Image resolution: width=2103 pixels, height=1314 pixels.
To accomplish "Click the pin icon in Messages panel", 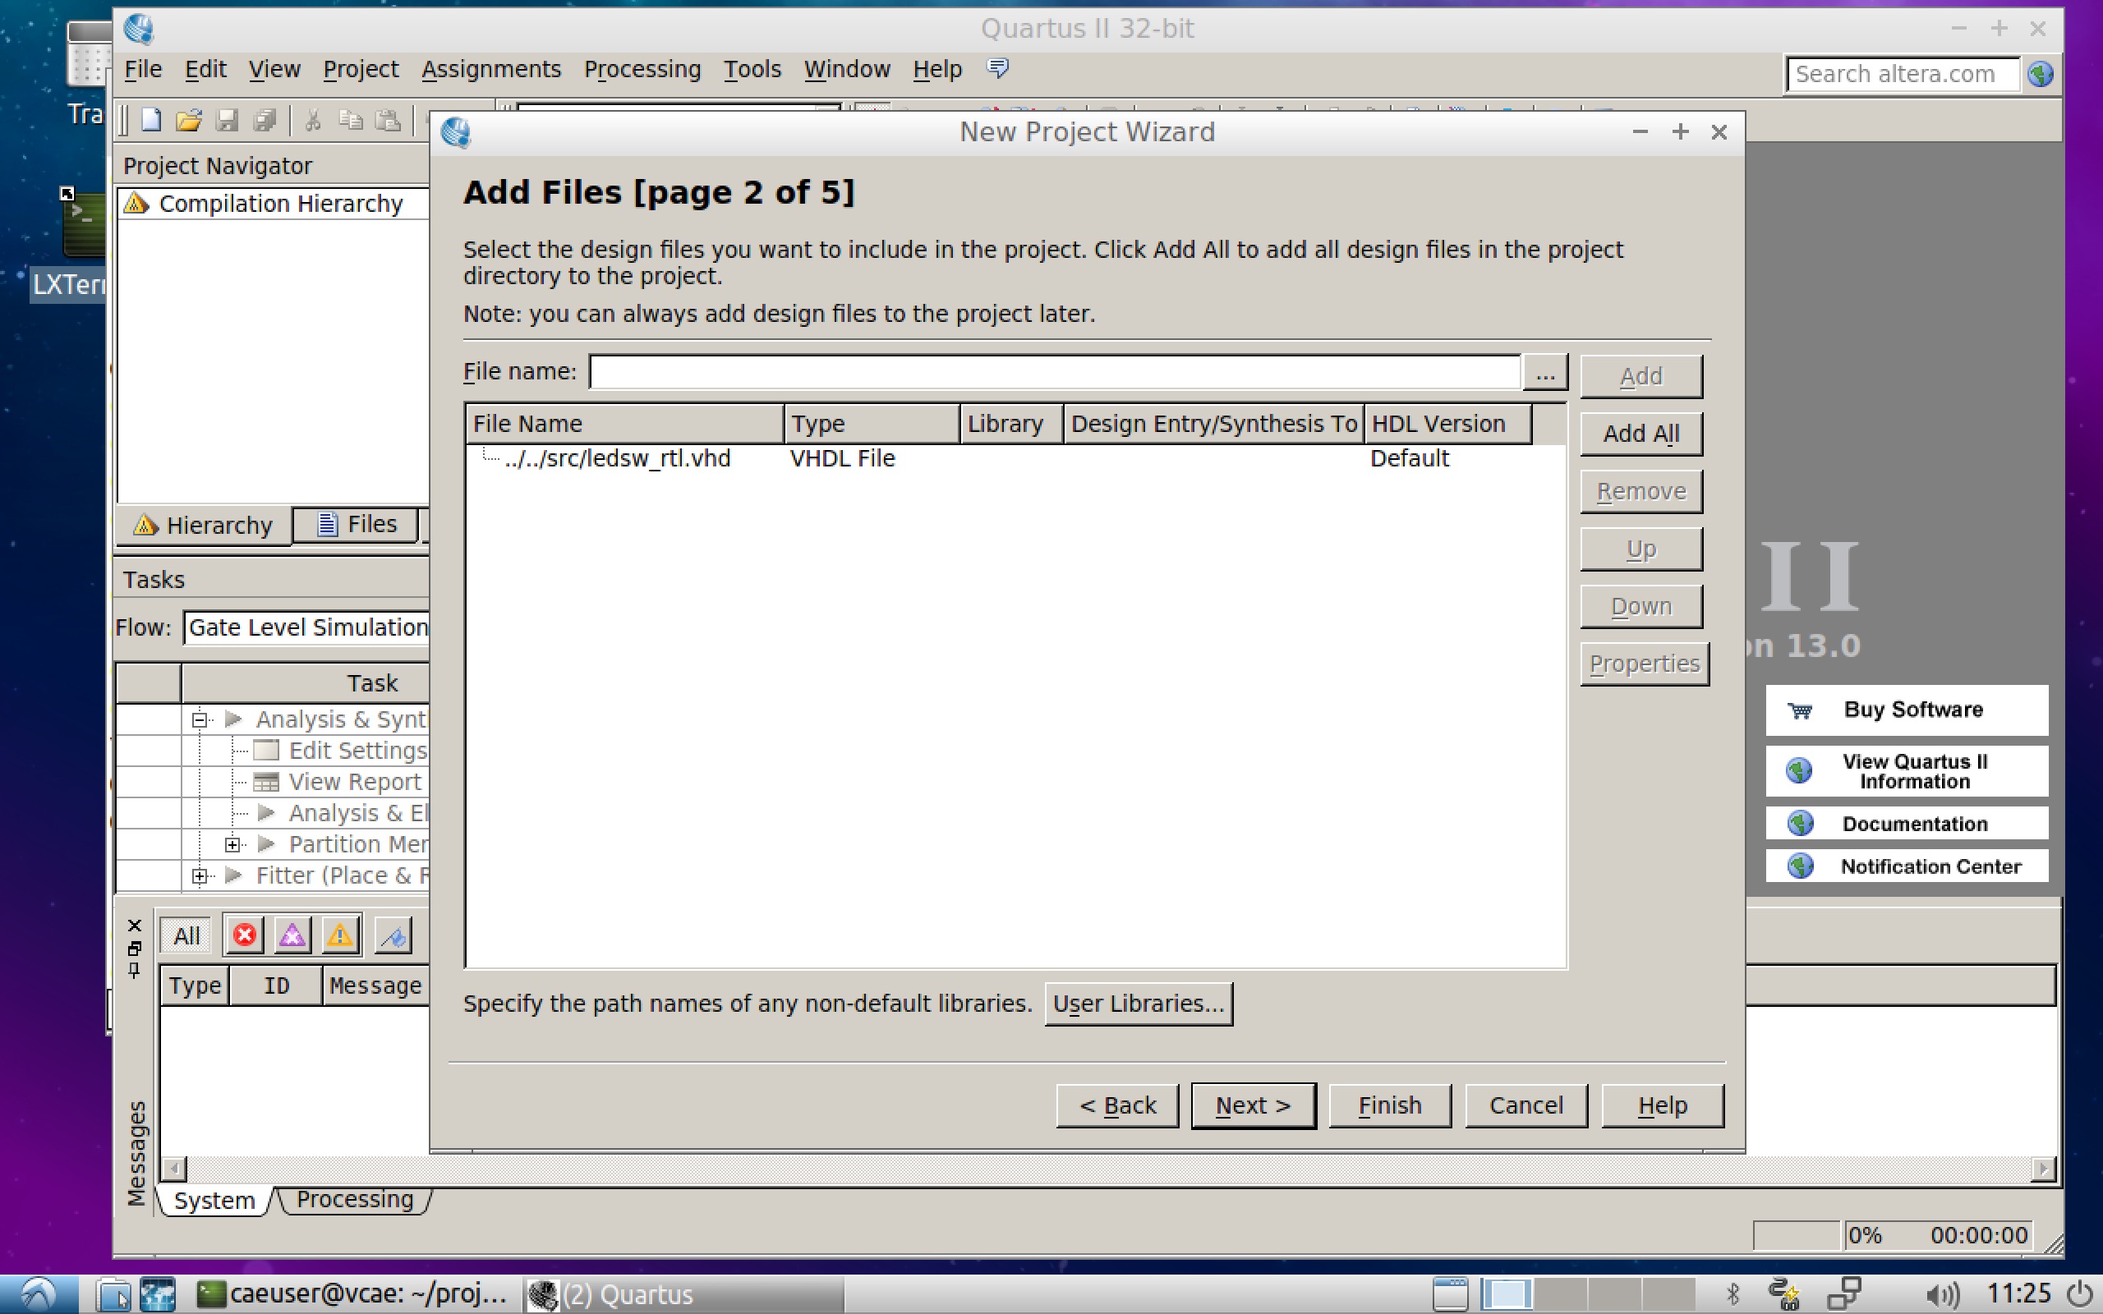I will tap(135, 970).
